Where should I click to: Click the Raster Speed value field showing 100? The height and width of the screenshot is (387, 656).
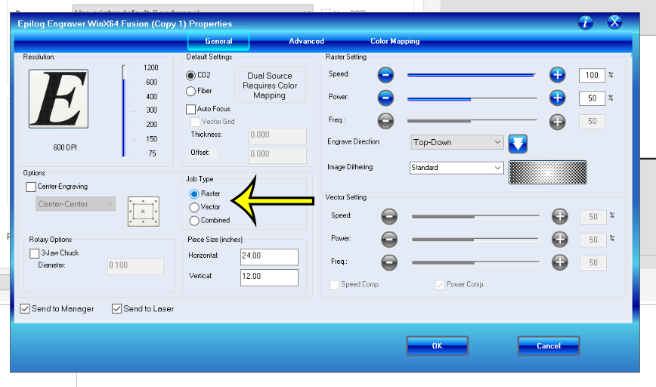(592, 76)
